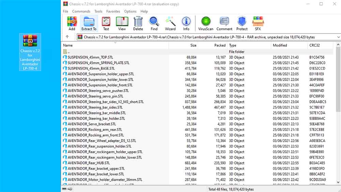Click the scrollbar down arrow
Screen dimensions: 341x192
(x=338, y=182)
